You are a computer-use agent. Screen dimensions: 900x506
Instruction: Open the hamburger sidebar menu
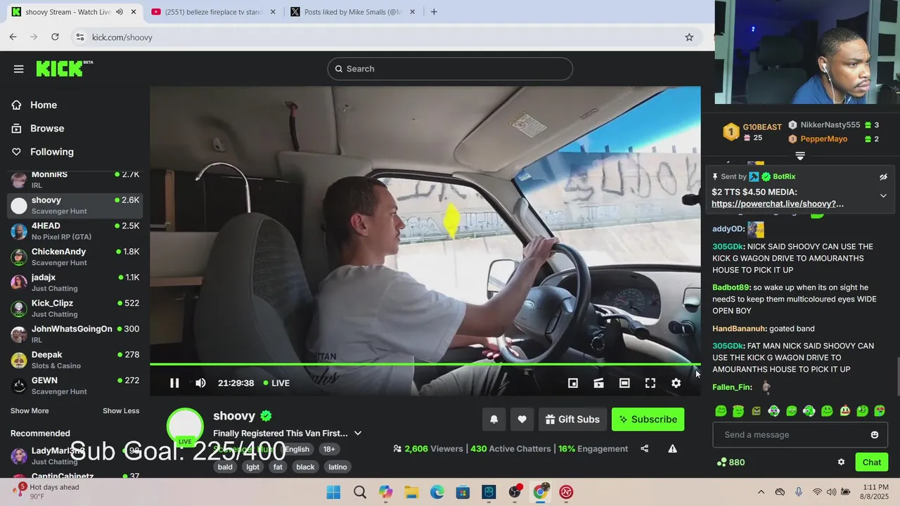pyautogui.click(x=19, y=69)
